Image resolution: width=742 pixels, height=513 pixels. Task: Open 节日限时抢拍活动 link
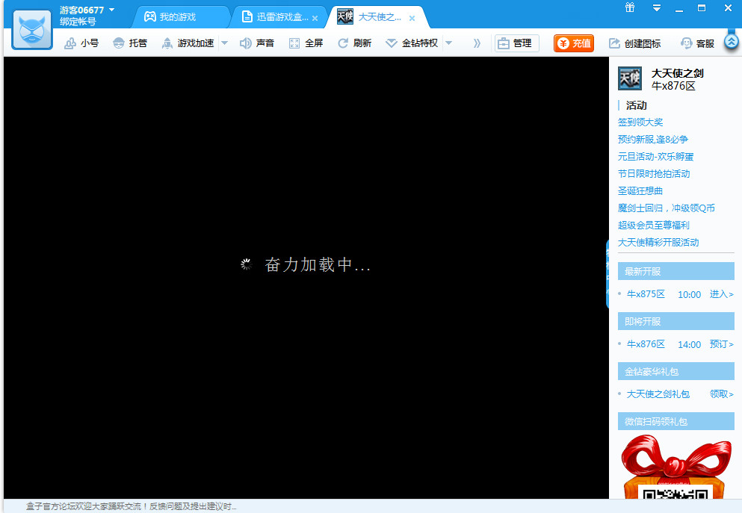pyautogui.click(x=654, y=173)
